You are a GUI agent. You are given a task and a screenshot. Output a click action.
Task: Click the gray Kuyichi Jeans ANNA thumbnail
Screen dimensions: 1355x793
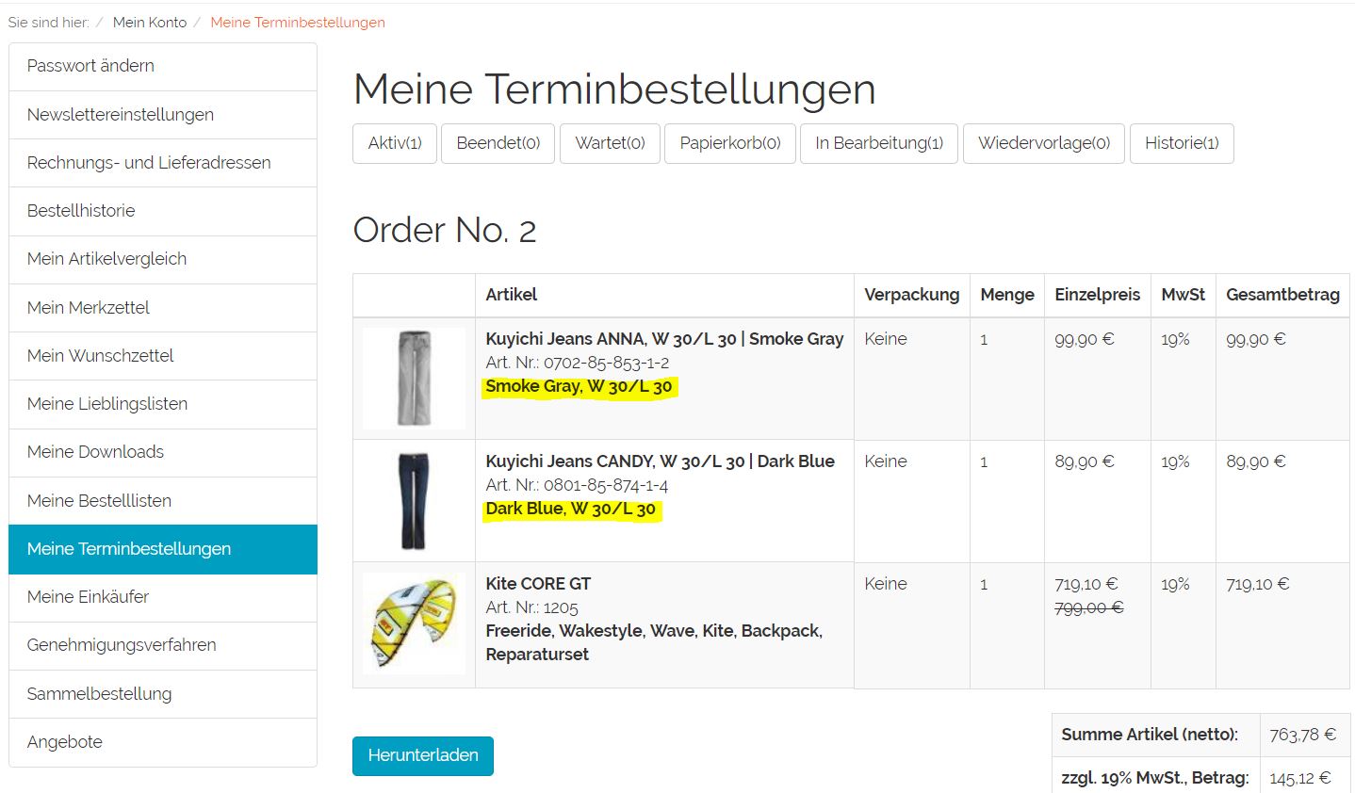point(414,378)
